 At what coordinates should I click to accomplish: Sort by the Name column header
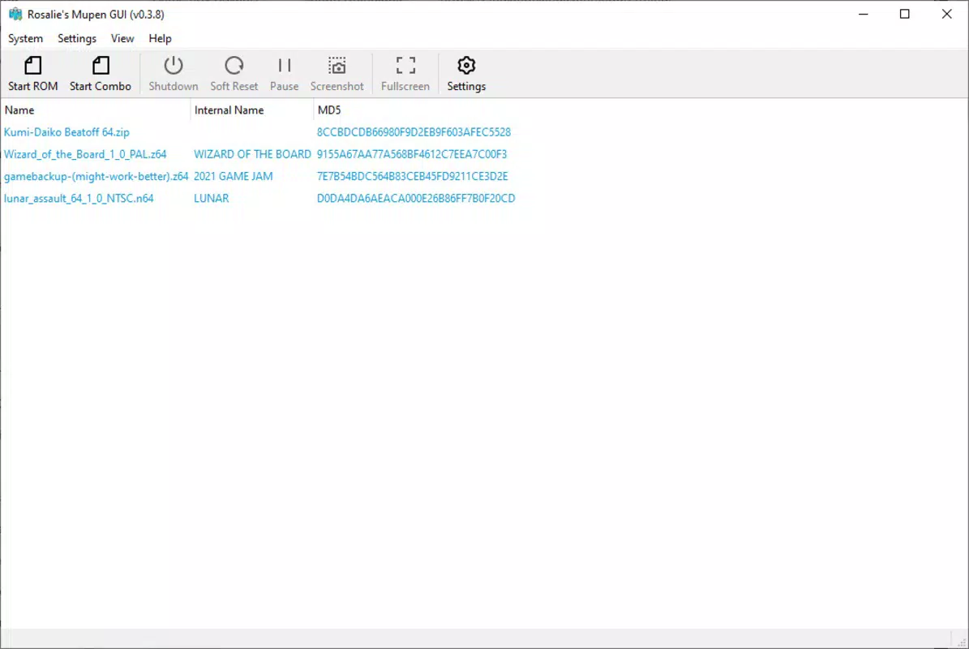pos(95,110)
